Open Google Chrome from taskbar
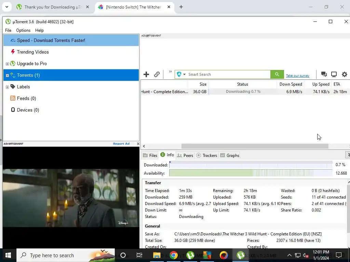The image size is (350, 262). click(173, 255)
